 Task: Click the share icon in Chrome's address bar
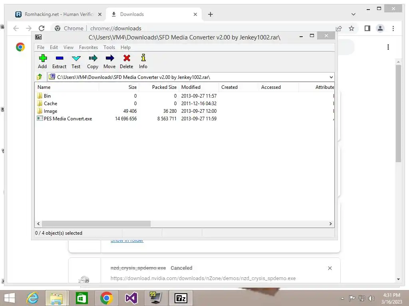coord(339,28)
